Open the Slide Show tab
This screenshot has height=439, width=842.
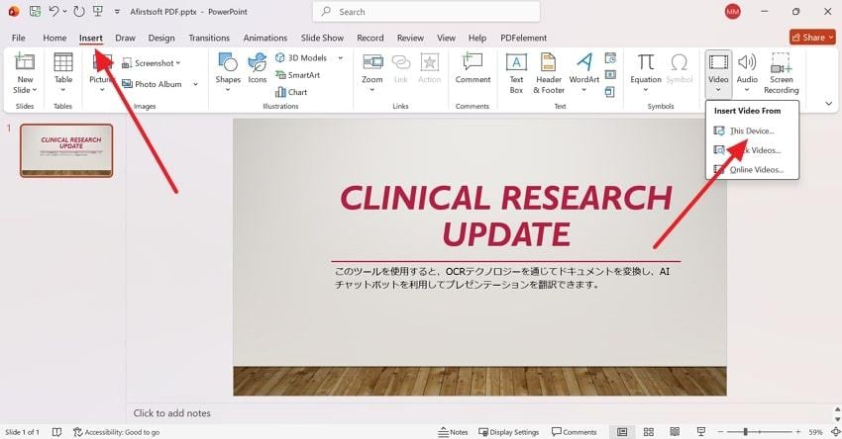click(322, 38)
